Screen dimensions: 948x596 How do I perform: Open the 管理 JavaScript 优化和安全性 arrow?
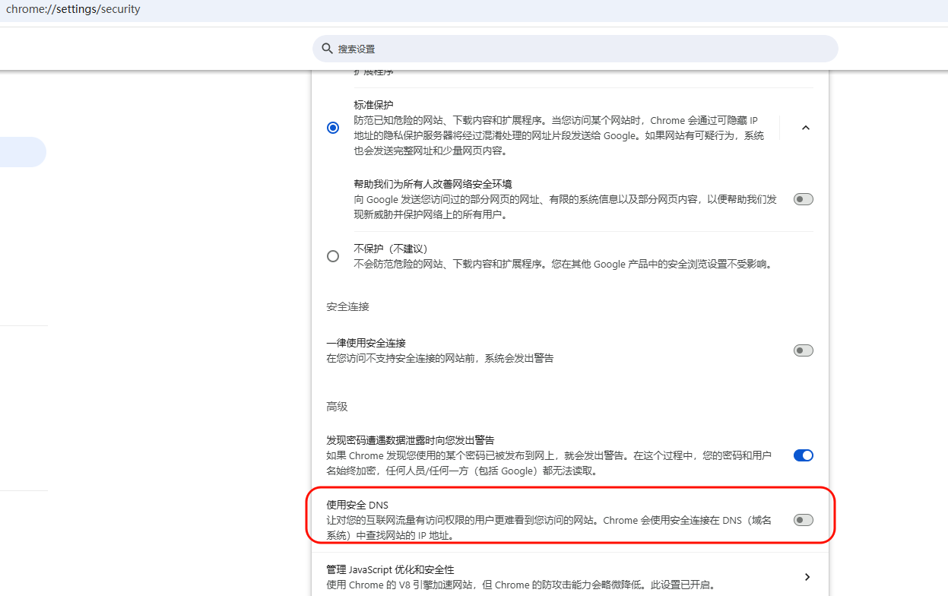(807, 577)
